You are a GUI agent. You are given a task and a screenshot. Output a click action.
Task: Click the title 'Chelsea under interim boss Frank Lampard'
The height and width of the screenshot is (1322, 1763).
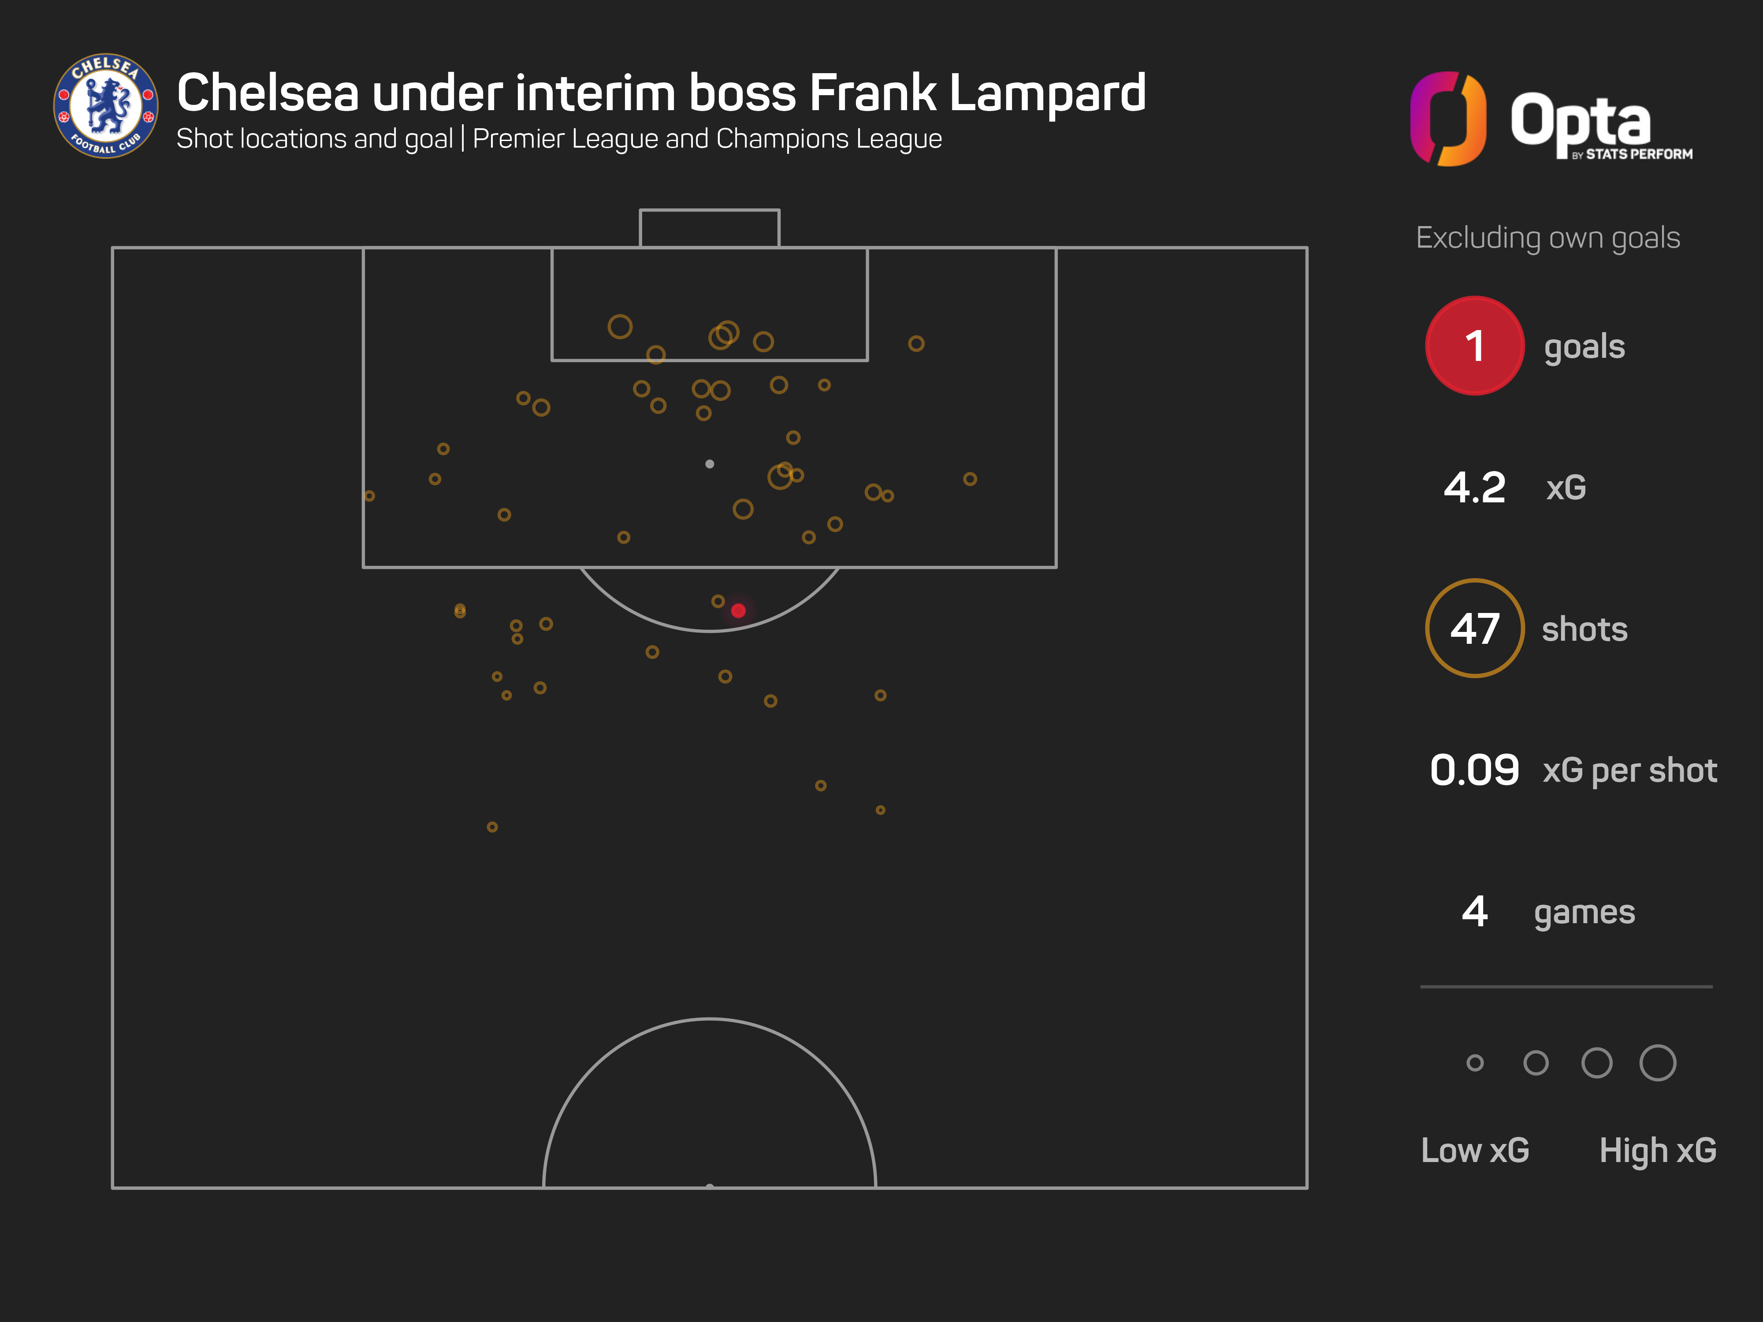[x=661, y=93]
